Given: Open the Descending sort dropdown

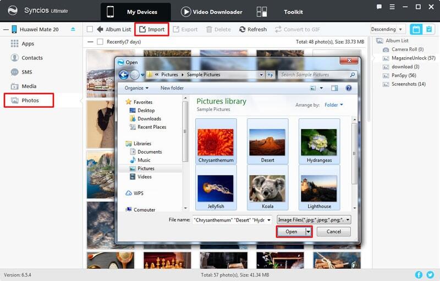Looking at the screenshot, I should point(387,29).
